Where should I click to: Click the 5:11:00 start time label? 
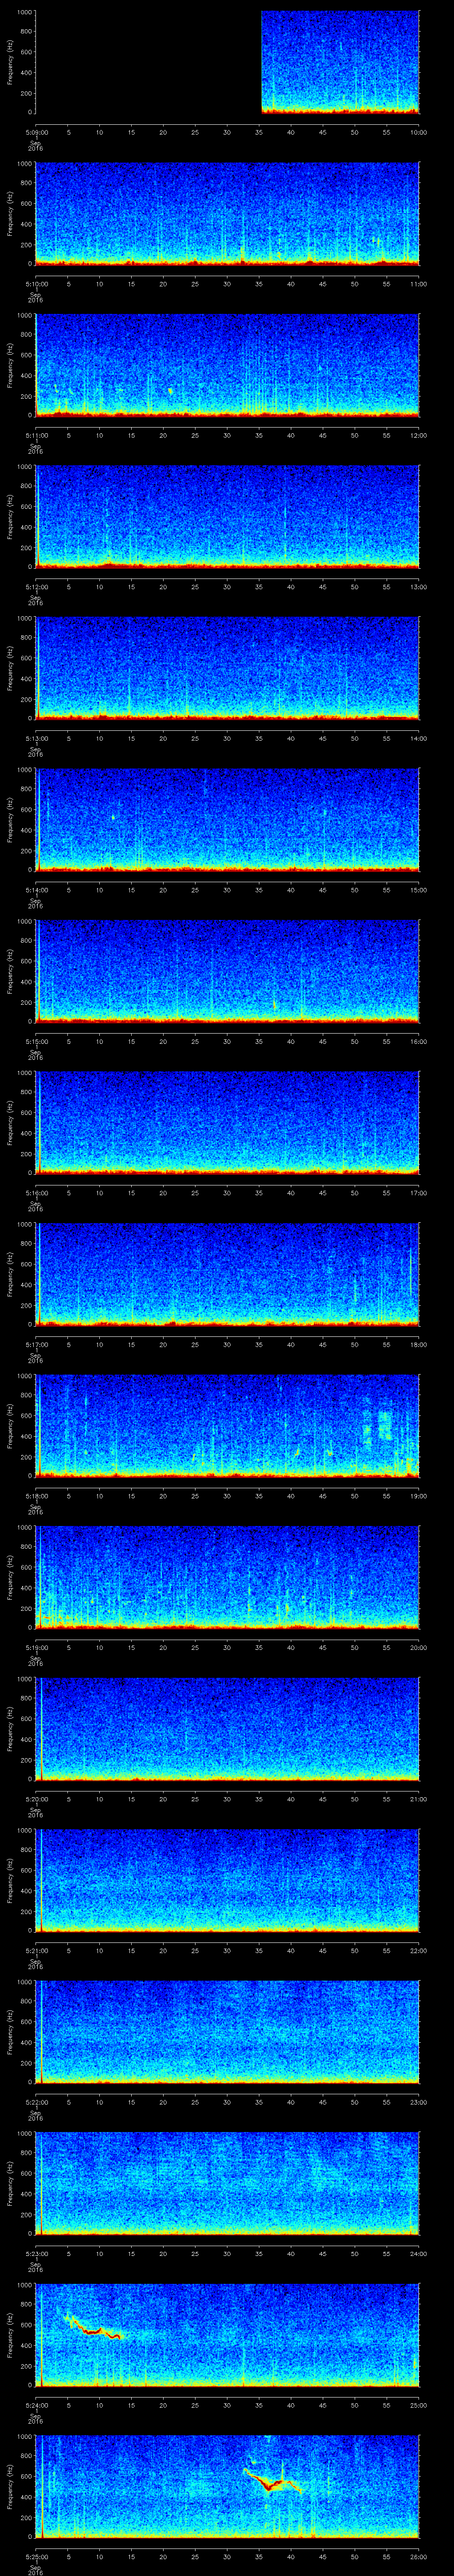(36, 435)
